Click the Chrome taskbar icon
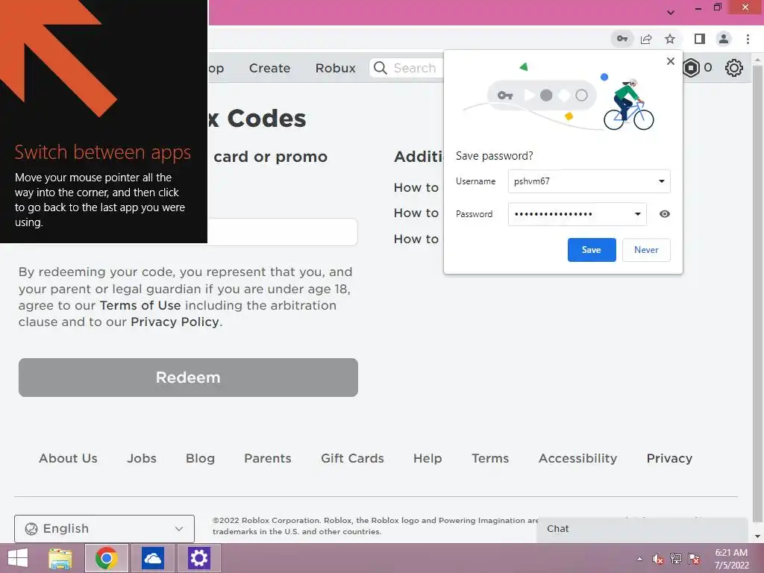Screen dimensions: 764x573 (107, 558)
